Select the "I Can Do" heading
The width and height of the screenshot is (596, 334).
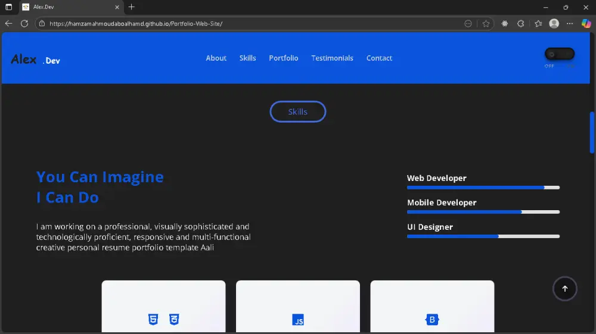[x=68, y=198]
